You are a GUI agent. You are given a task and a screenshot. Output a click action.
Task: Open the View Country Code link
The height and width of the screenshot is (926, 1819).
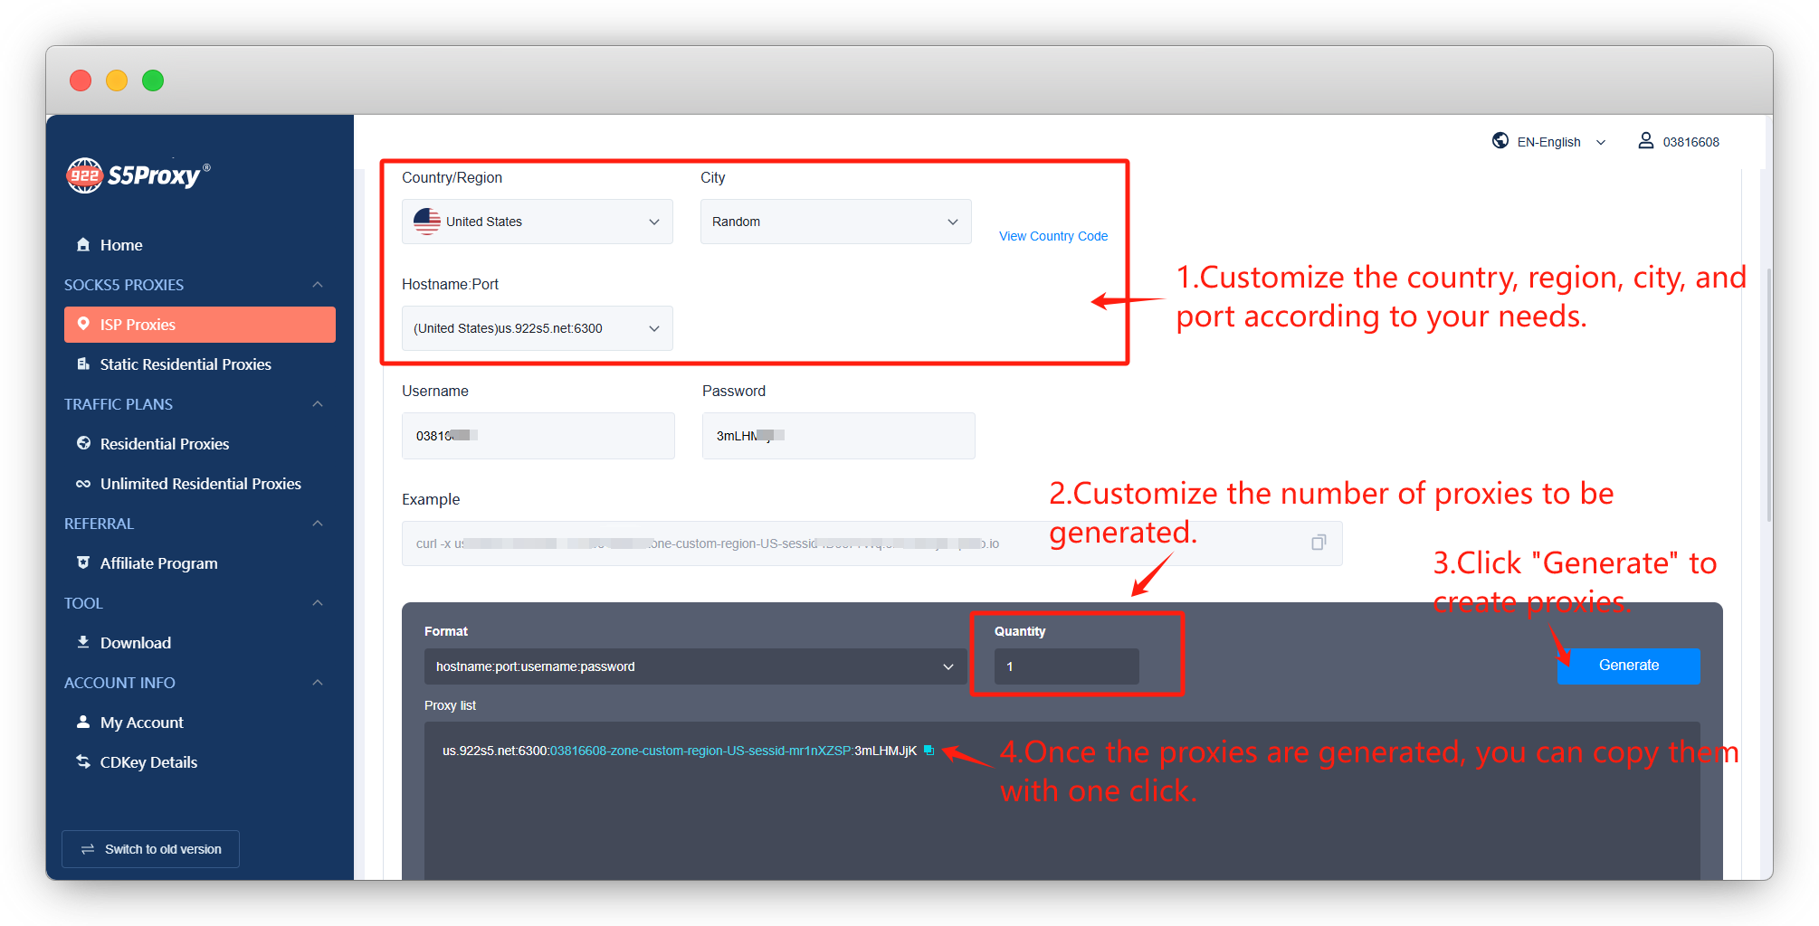click(x=1052, y=235)
